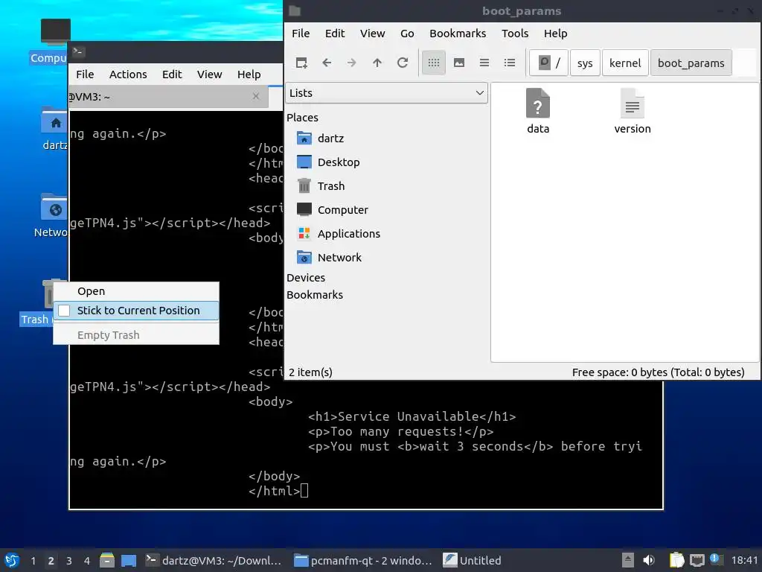The width and height of the screenshot is (762, 572).
Task: Switch to thumbnail view mode
Action: click(458, 63)
